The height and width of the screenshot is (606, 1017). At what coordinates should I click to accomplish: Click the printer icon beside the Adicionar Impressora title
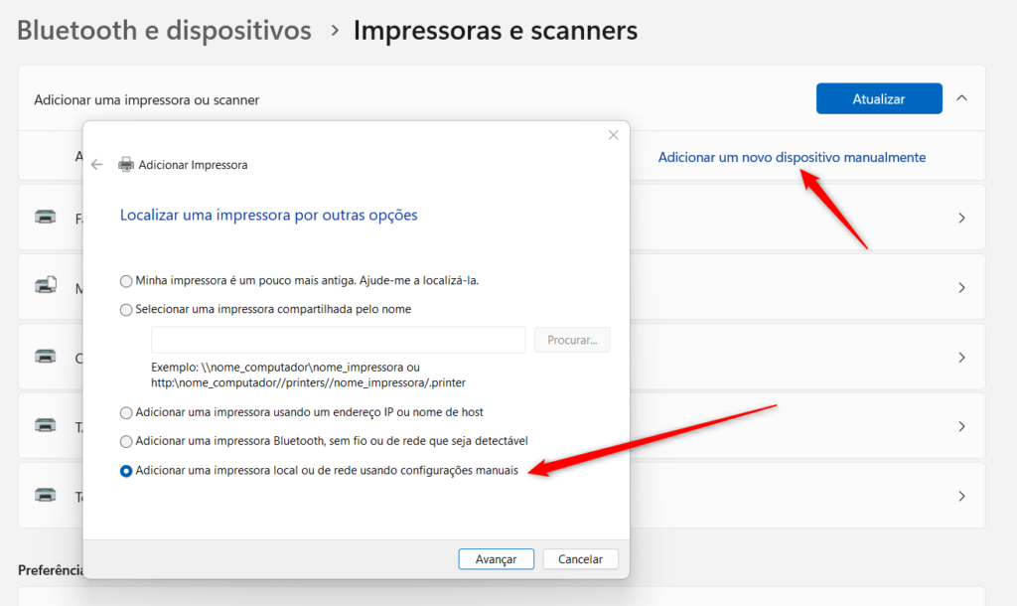click(126, 165)
